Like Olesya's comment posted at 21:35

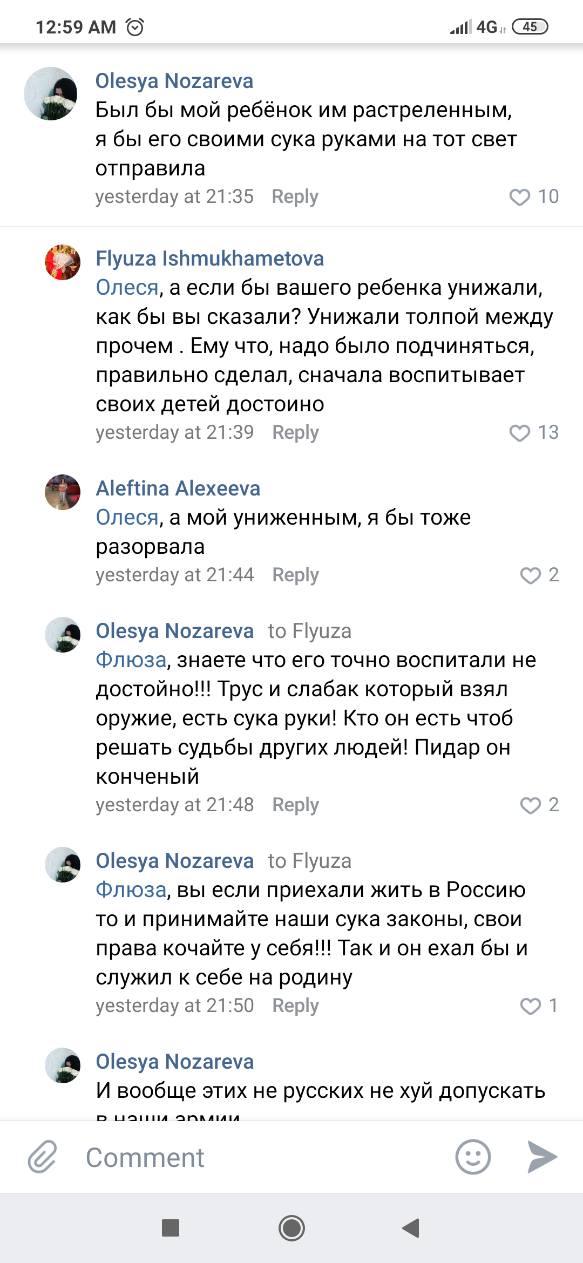click(520, 197)
